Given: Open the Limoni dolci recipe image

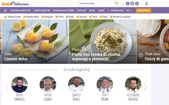Looking at the screenshot, I should tap(35, 42).
